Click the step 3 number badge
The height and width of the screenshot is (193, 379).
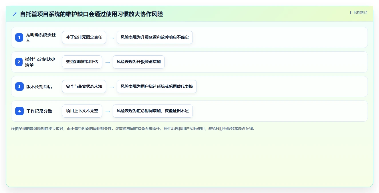[x=19, y=87]
